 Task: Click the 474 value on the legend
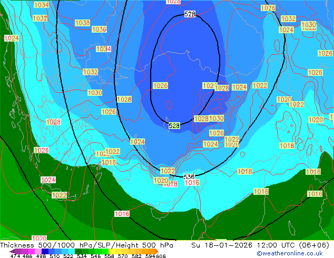[15, 256]
